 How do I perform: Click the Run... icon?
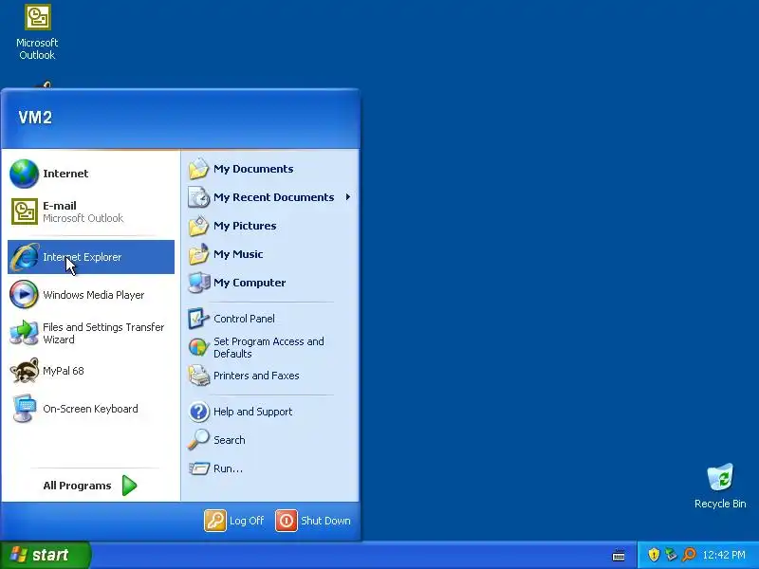198,468
